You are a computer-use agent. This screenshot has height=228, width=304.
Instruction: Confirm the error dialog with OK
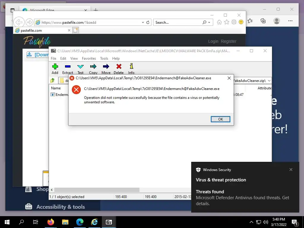221,119
